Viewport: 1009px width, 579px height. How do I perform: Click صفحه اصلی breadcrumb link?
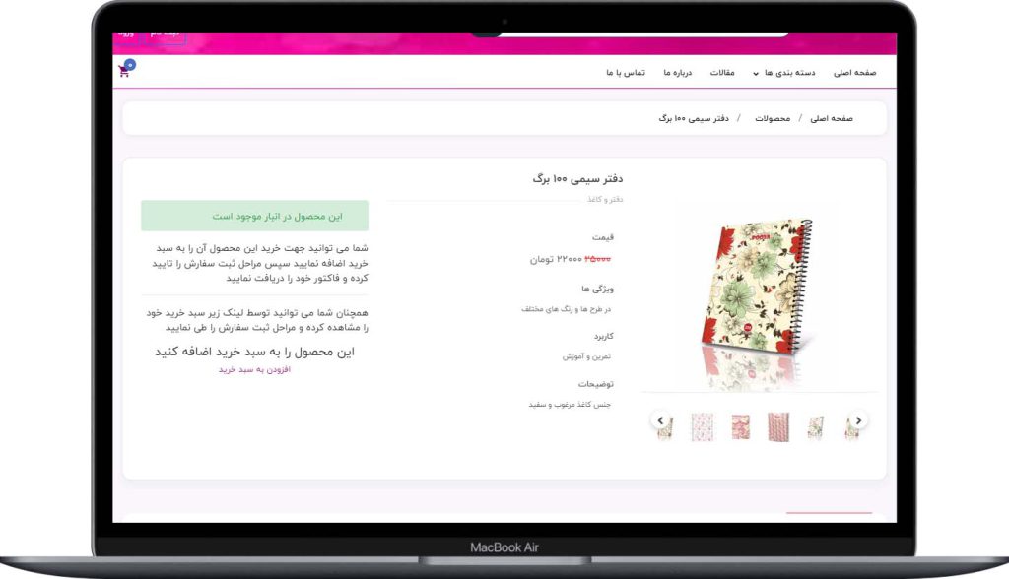coord(832,118)
